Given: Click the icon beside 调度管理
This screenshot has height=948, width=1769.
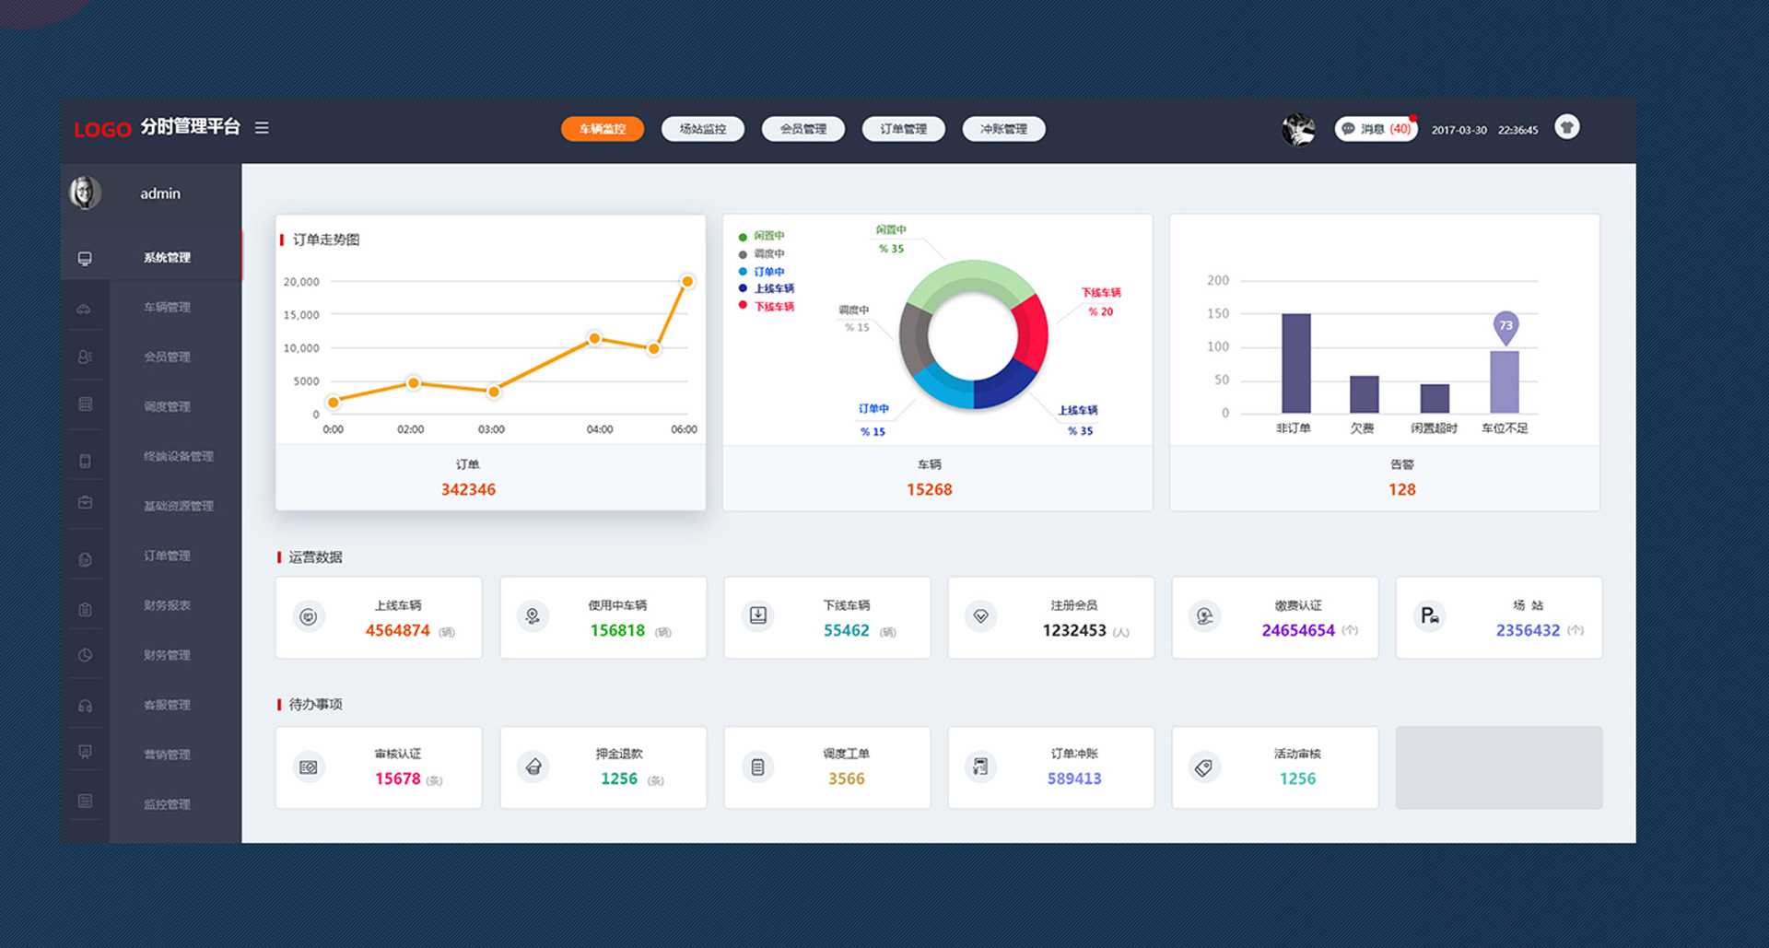Looking at the screenshot, I should click(x=86, y=404).
